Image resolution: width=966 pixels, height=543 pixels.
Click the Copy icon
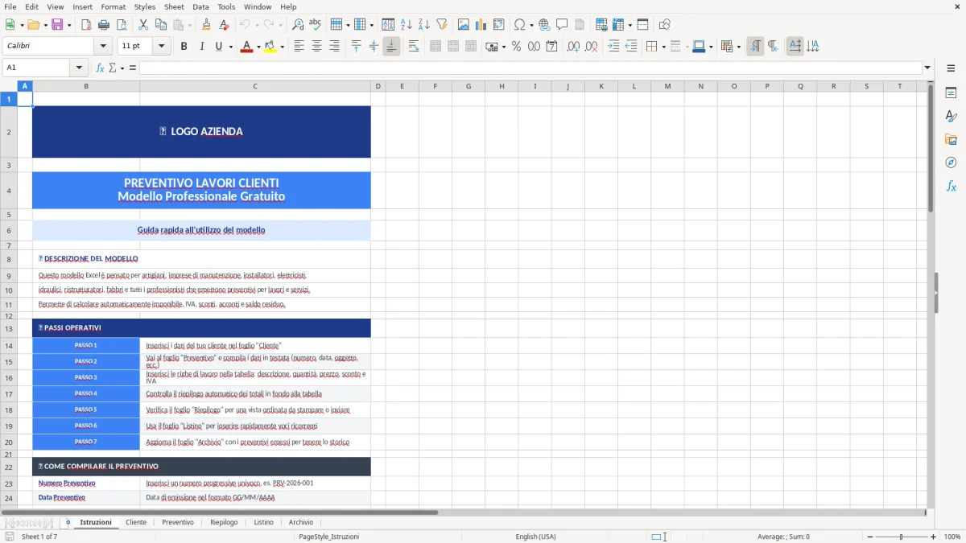(x=160, y=25)
